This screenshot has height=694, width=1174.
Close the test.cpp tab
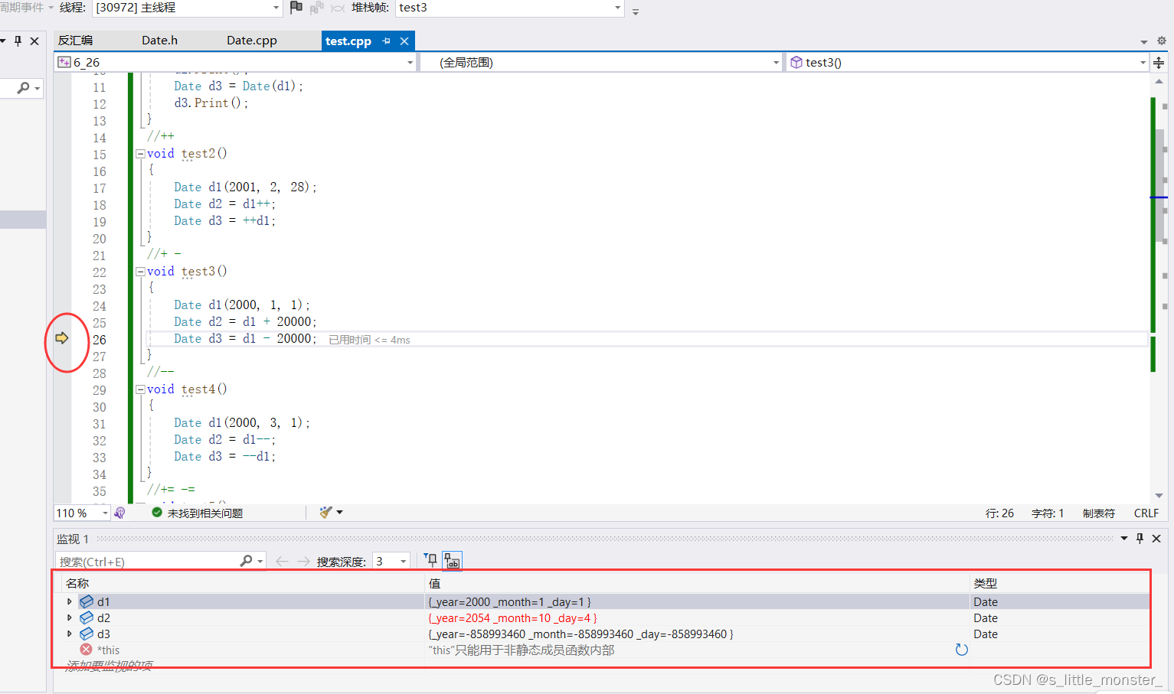coord(404,41)
